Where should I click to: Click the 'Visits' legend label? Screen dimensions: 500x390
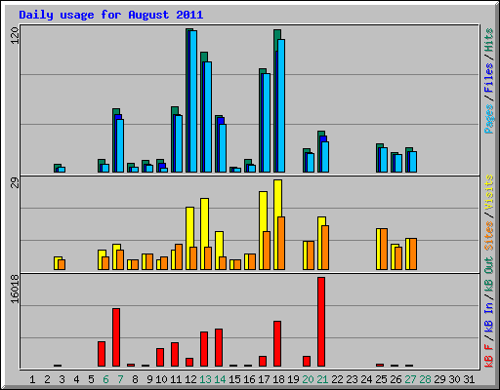coord(488,192)
